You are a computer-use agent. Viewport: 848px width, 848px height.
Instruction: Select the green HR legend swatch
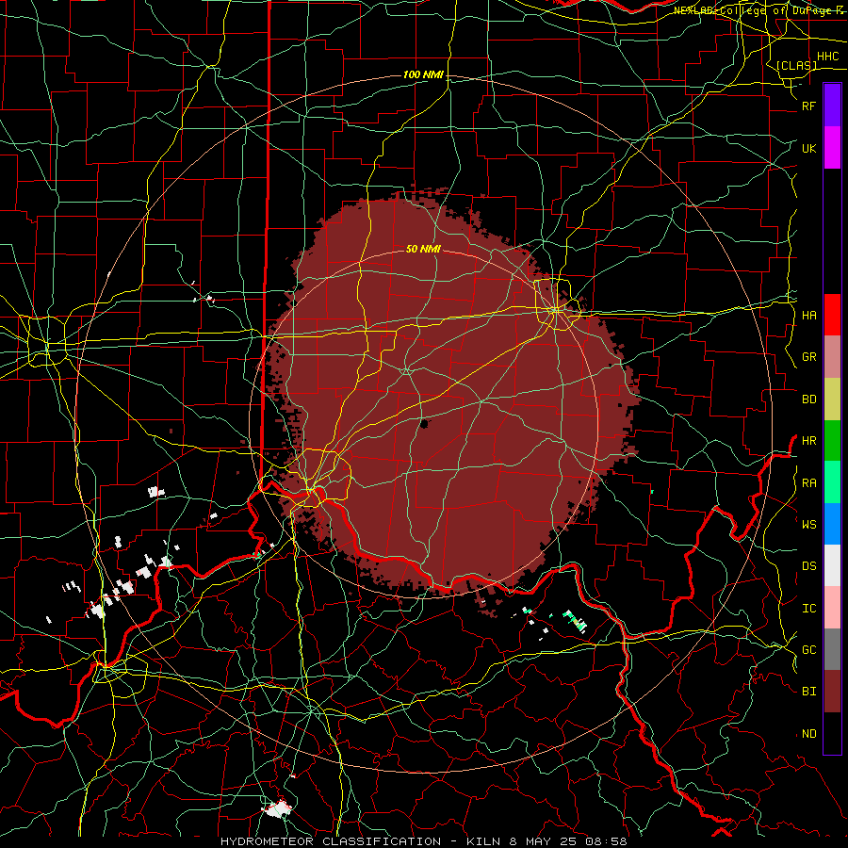click(832, 441)
